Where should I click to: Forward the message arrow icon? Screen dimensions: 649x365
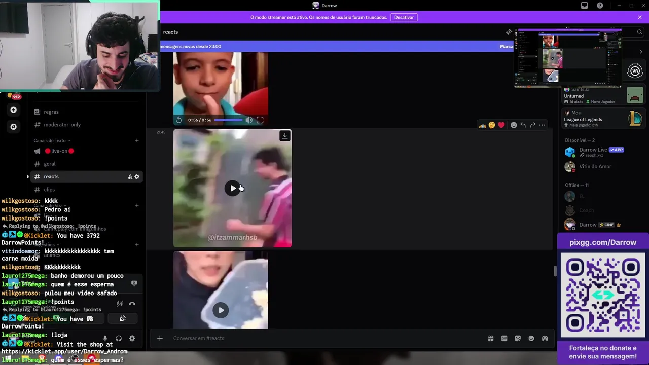[533, 125]
